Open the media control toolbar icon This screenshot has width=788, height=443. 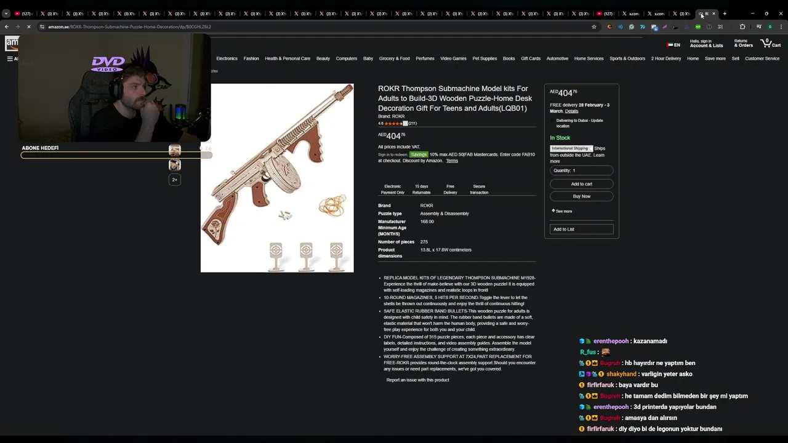pos(758,26)
